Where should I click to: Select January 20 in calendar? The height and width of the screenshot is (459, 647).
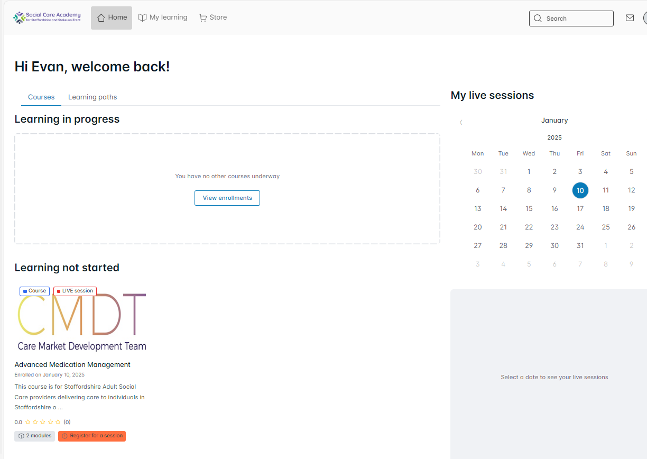(478, 227)
